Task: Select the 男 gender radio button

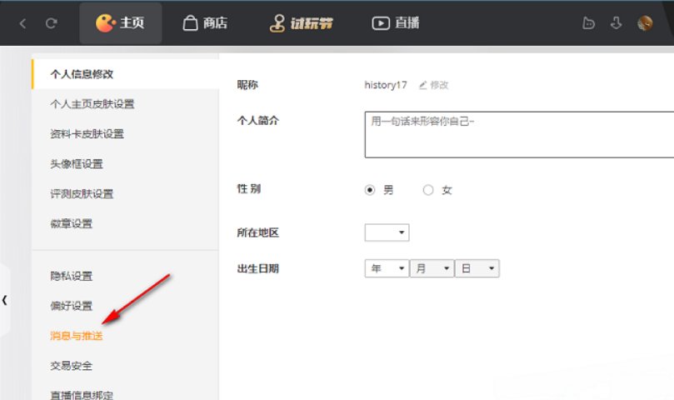Action: coord(371,190)
